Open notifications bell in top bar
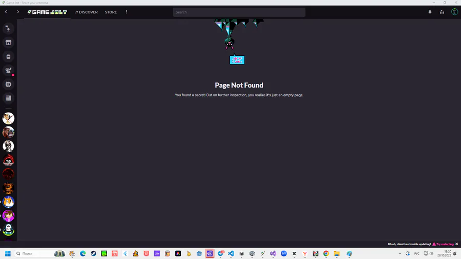Viewport: 461px width, 259px height. click(430, 12)
